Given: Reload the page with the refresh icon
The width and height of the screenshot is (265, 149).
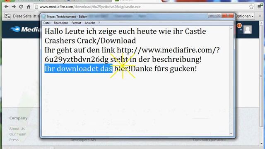Looking at the screenshot, I should pos(21,7).
